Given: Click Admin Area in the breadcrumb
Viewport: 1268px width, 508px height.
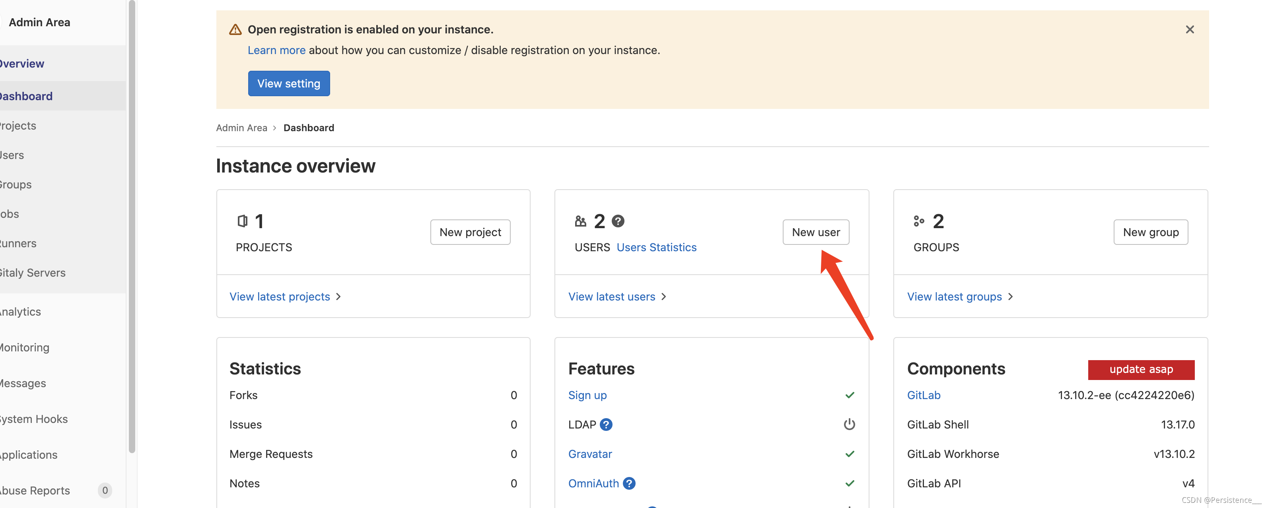Looking at the screenshot, I should tap(241, 128).
